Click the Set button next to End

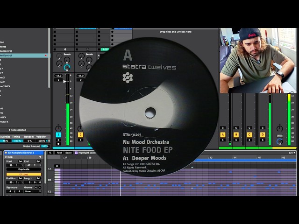click(38, 161)
